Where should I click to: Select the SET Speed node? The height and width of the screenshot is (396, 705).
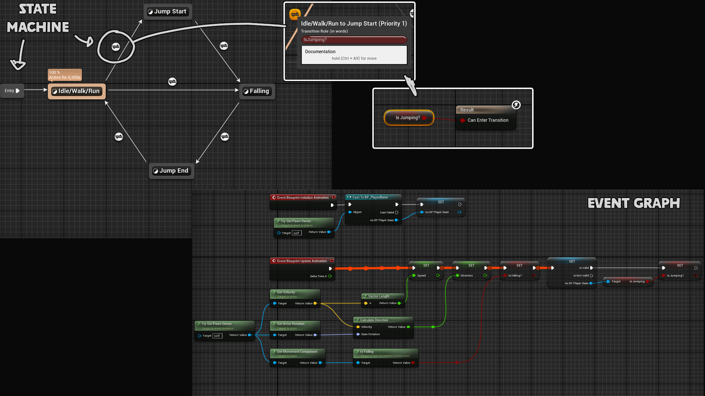point(426,271)
